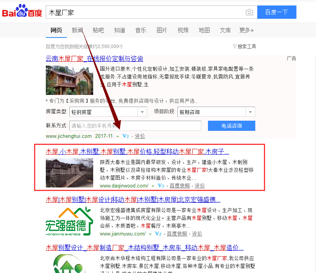Click 评价 link for daqinwood.com result
The image size is (316, 273).
(x=200, y=186)
